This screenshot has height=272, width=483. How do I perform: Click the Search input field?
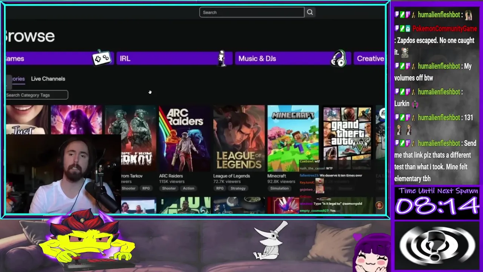click(252, 12)
